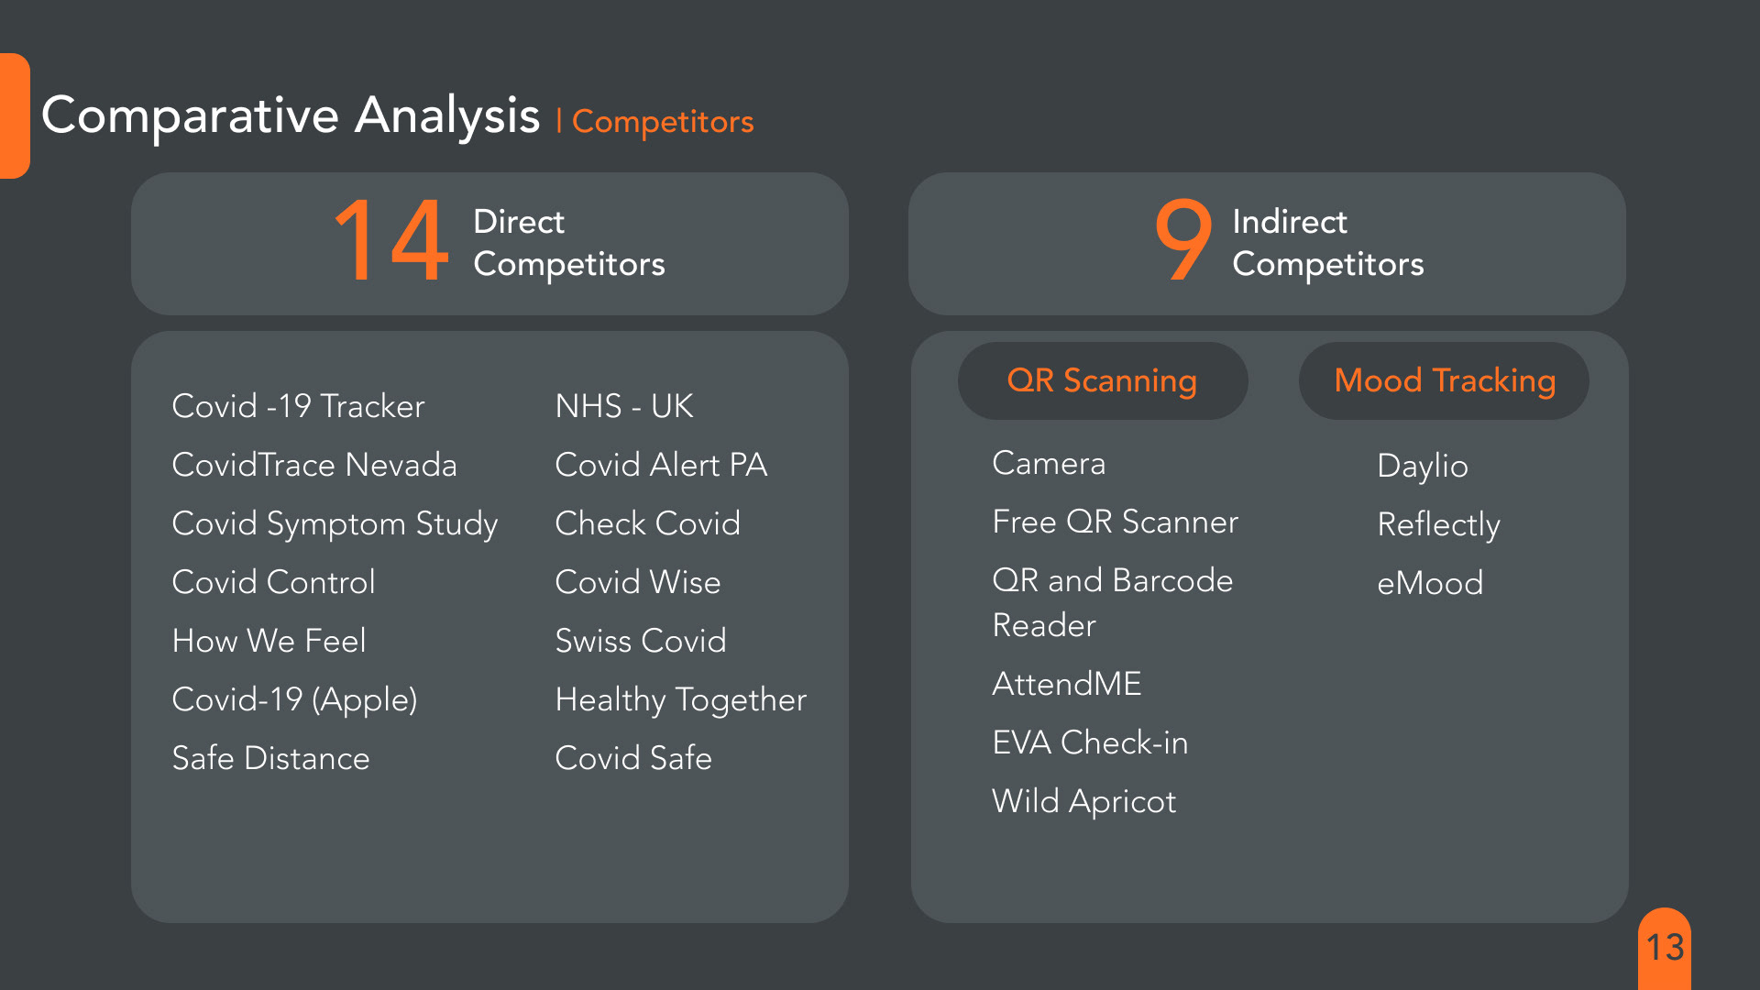Viewport: 1760px width, 990px height.
Task: Click the Comparative Analysis heading
Action: (291, 115)
